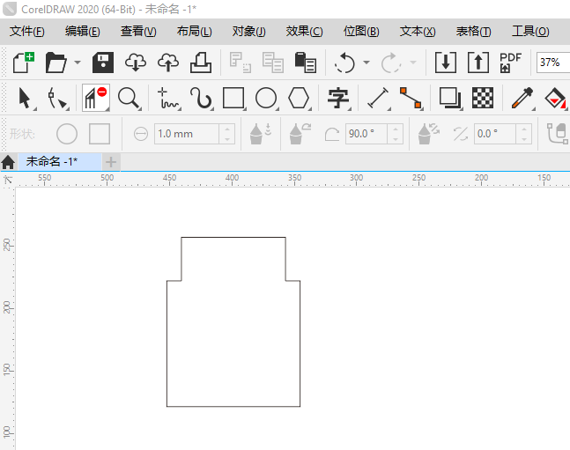570x450 pixels.
Task: Select the Transparency checkerboard tool
Action: pos(483,98)
